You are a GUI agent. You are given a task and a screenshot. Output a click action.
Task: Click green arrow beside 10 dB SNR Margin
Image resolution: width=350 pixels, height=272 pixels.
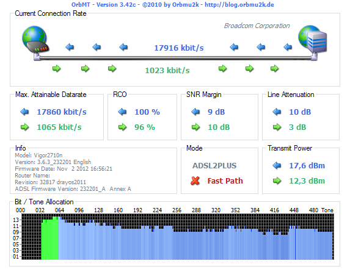click(x=195, y=127)
